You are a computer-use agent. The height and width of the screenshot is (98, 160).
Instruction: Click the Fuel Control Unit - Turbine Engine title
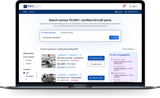point(69,78)
